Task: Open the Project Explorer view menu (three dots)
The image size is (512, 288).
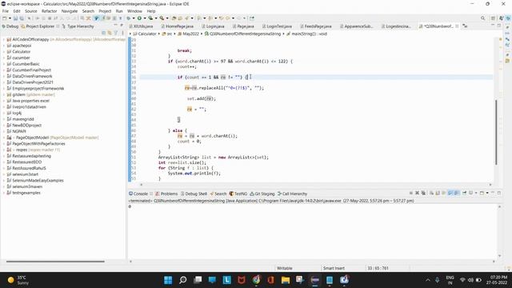Action: click(122, 33)
